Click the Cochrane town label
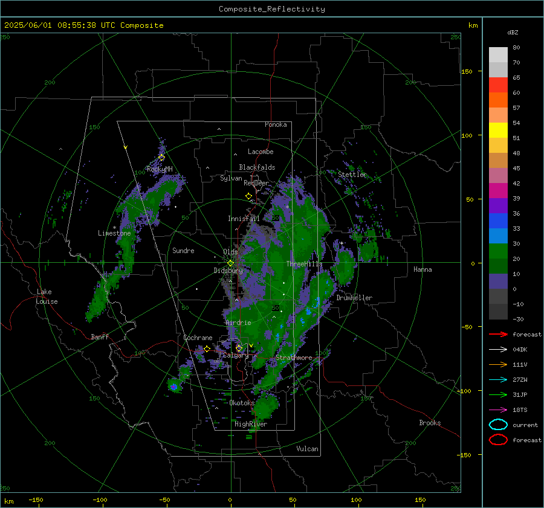 pos(198,338)
